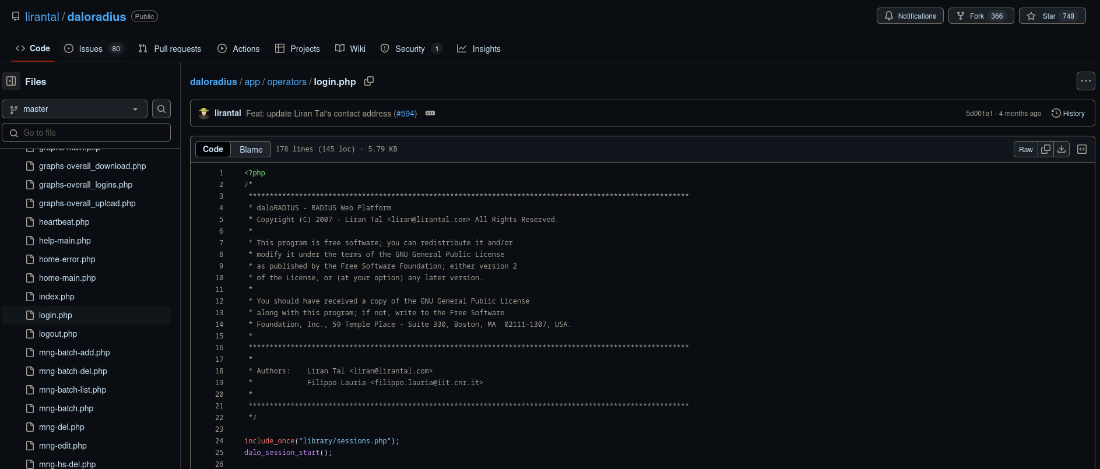Open Notifications for this repository
Viewport: 1100px width, 469px height.
(910, 16)
